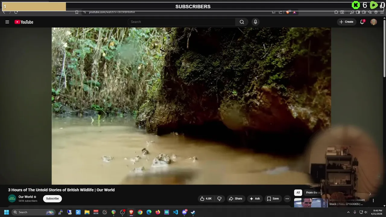This screenshot has height=217, width=386.
Task: Open Brave Leo AI sparkle icon
Action: click(x=370, y=12)
